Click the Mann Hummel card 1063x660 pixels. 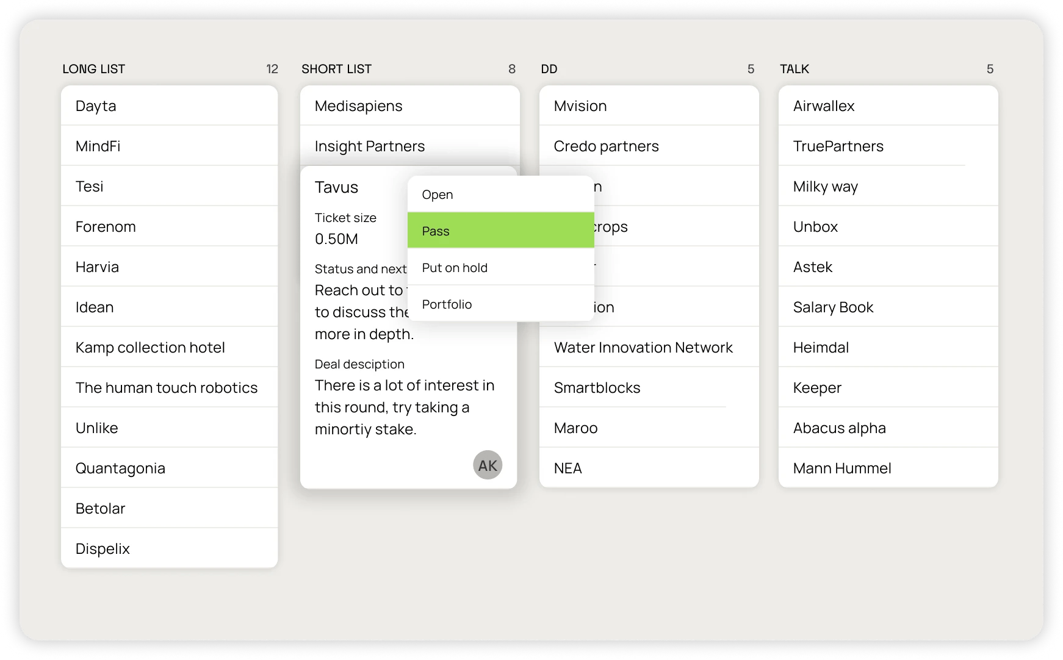pyautogui.click(x=888, y=468)
